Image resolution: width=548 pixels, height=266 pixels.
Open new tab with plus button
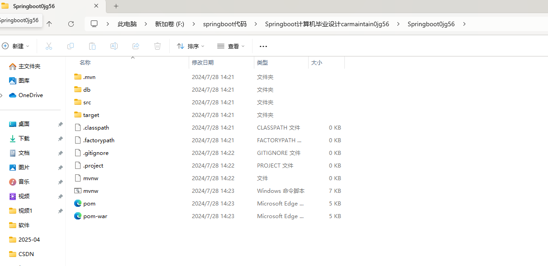[116, 6]
